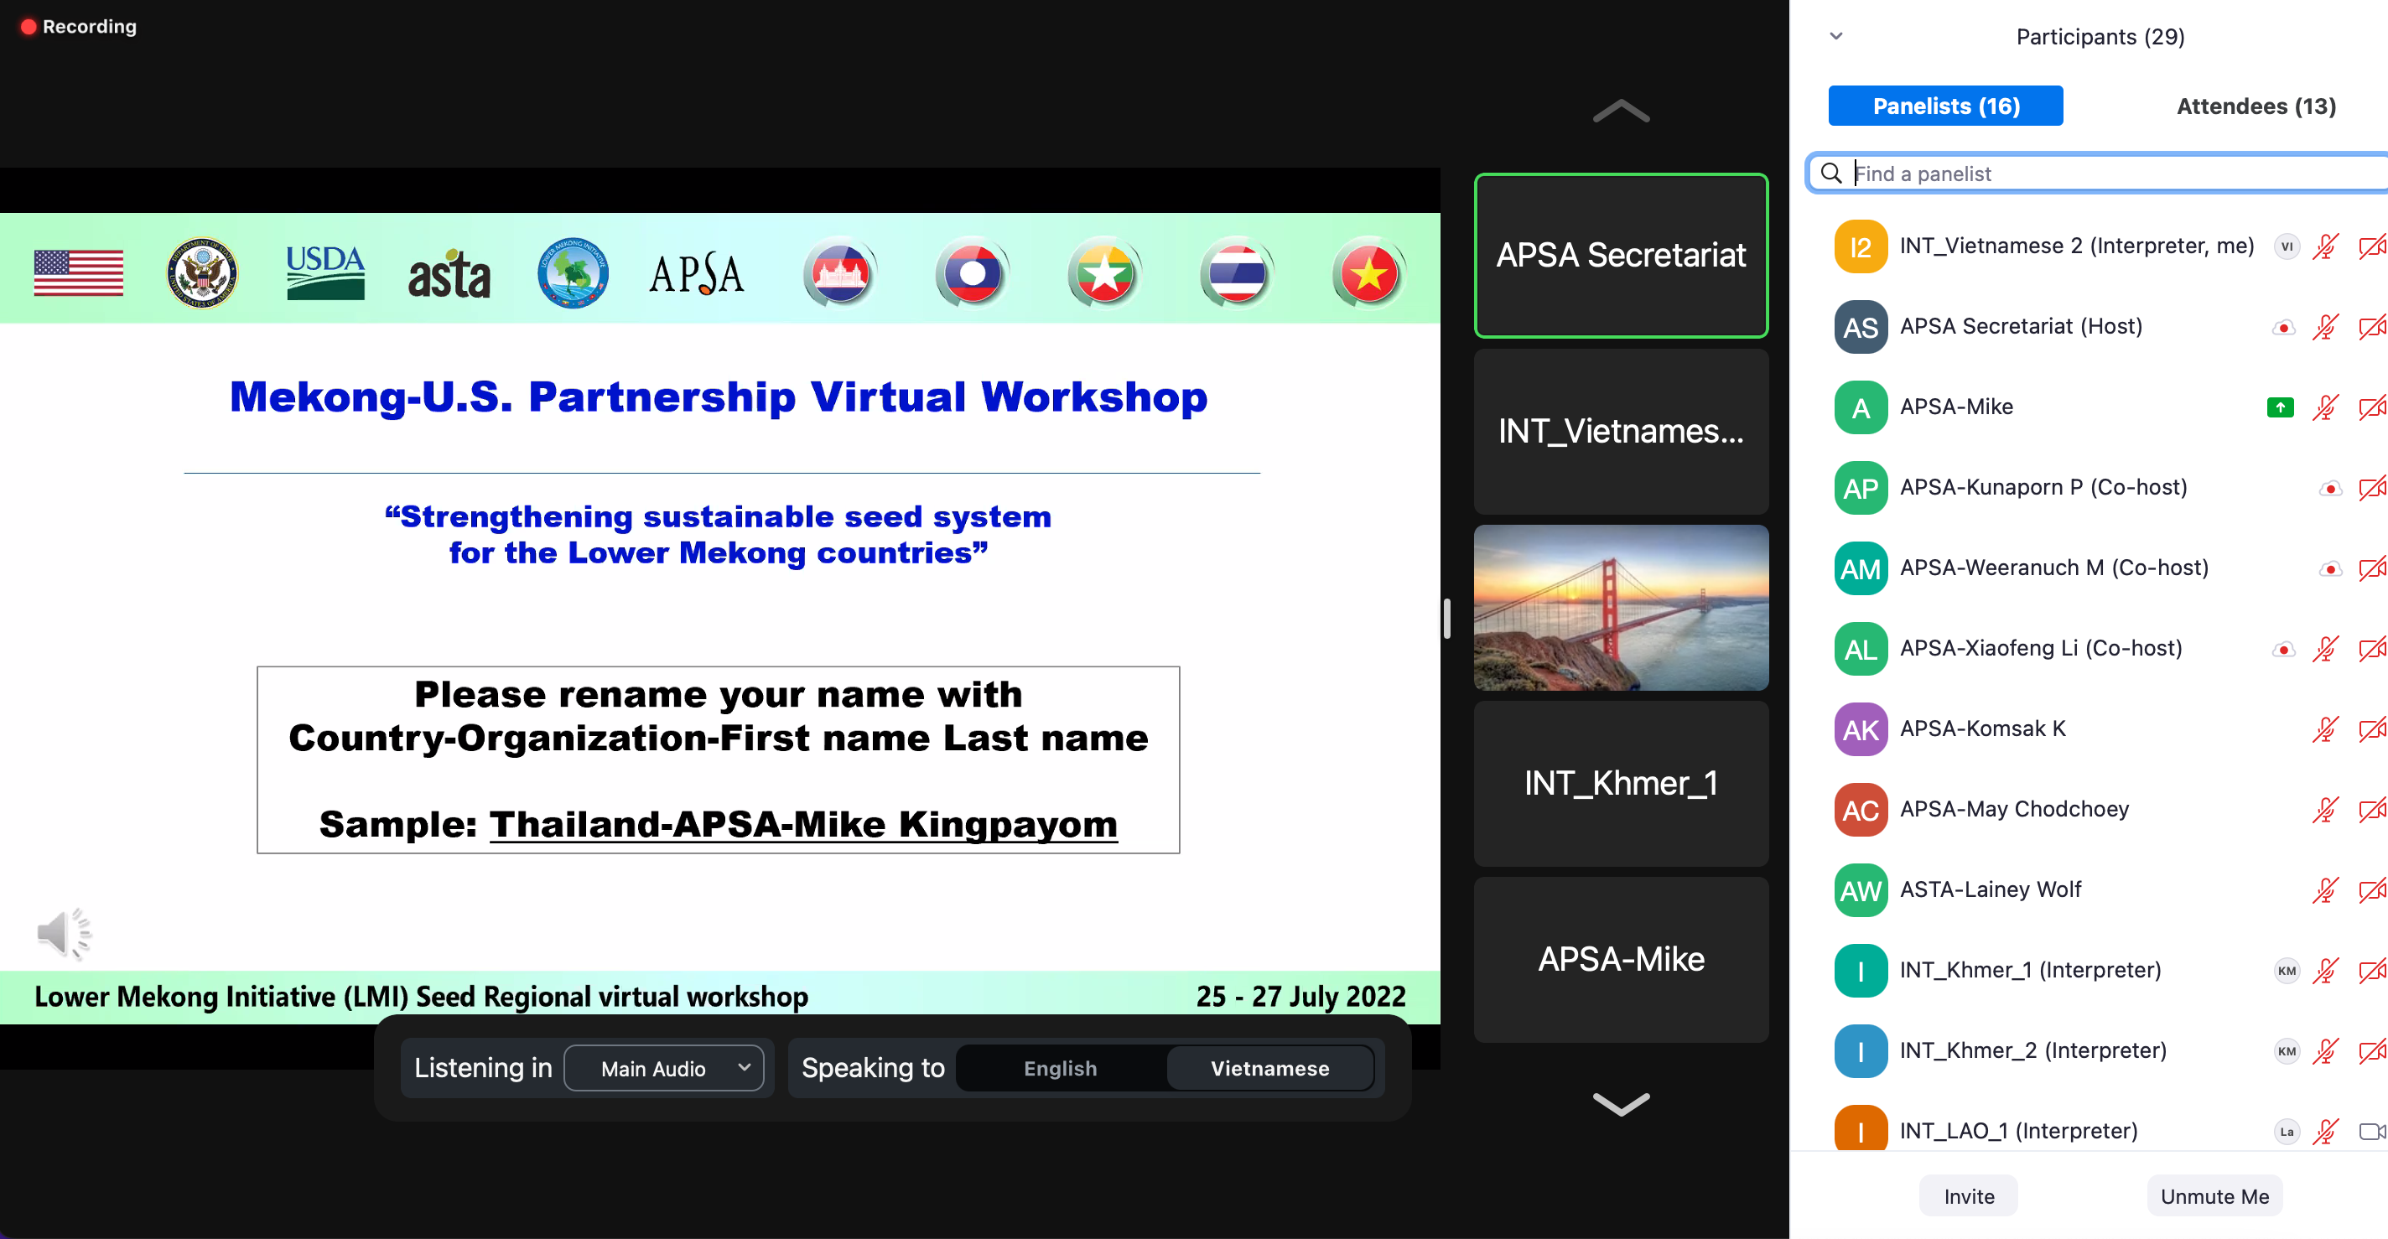
Task: Click ASTA-Lainey Wolf's muted microphone icon
Action: tap(2324, 889)
